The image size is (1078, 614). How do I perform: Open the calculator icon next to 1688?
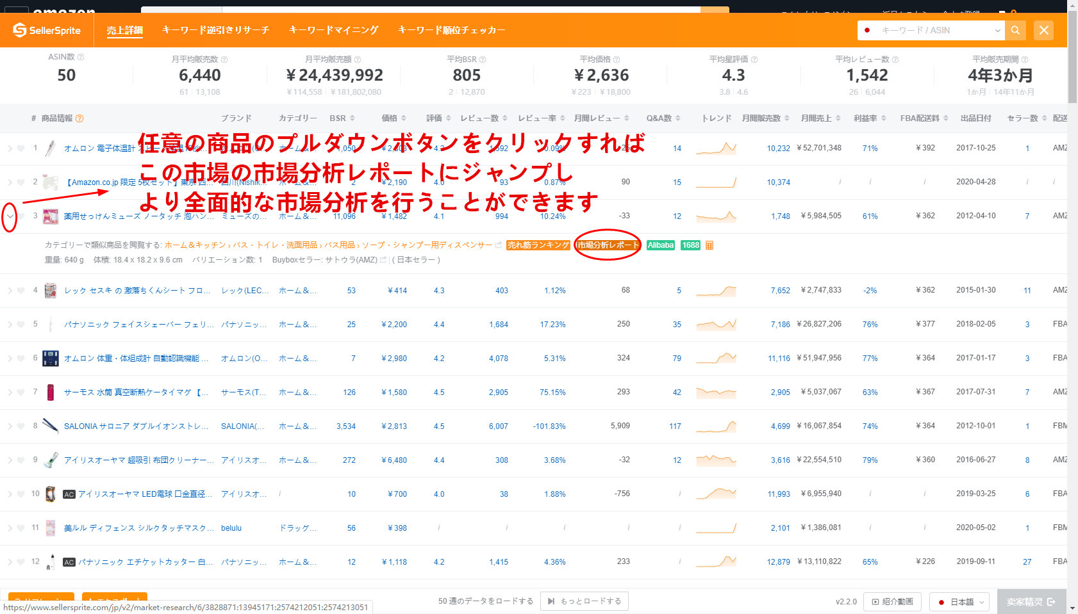[x=709, y=245]
